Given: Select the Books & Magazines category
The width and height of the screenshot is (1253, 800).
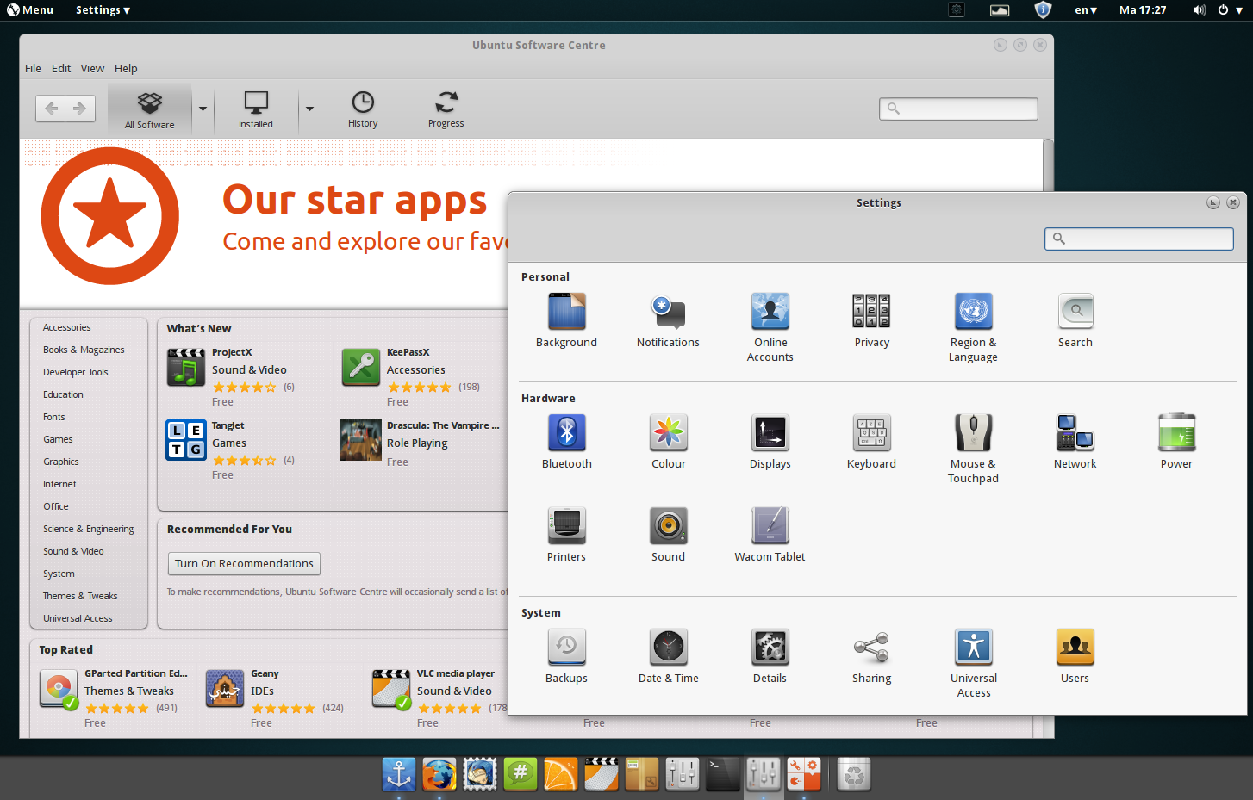Looking at the screenshot, I should point(84,350).
